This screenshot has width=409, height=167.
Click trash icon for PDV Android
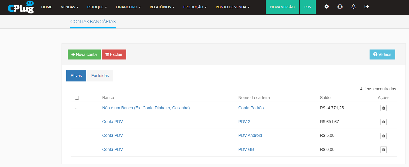(383, 136)
